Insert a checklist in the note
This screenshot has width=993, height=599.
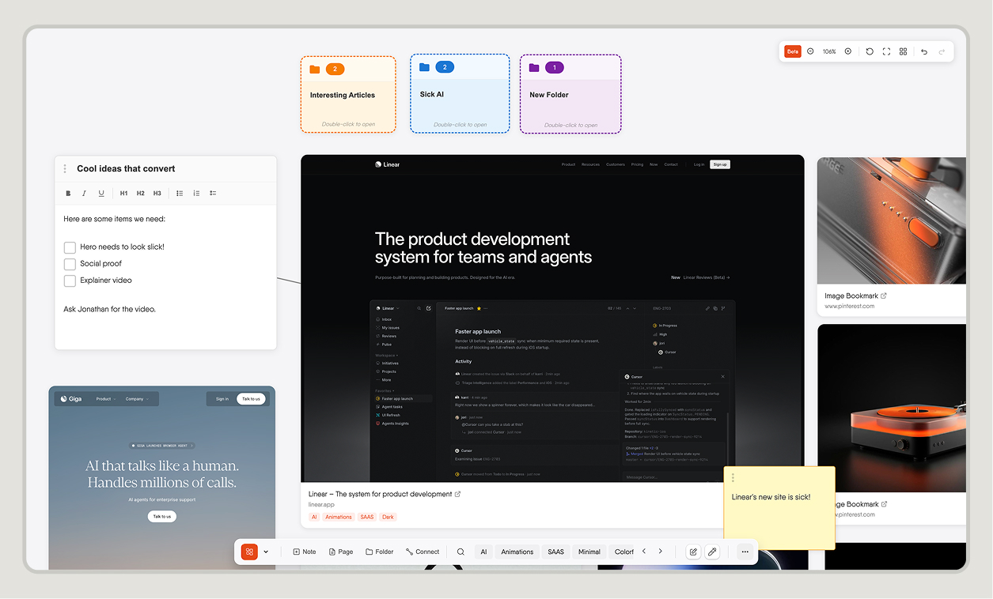[213, 193]
